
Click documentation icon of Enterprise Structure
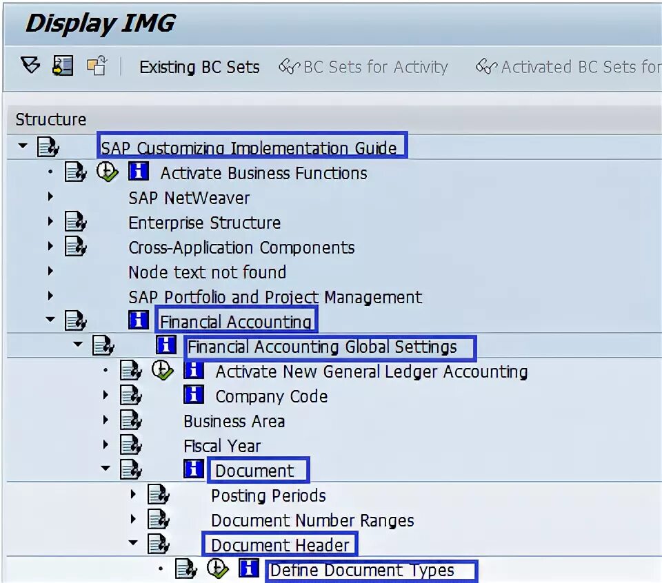76,222
